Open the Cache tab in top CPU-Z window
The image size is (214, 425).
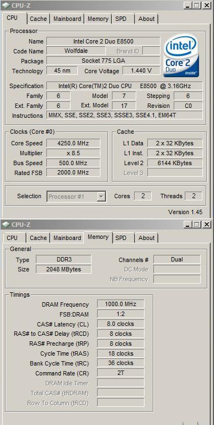pyautogui.click(x=38, y=19)
